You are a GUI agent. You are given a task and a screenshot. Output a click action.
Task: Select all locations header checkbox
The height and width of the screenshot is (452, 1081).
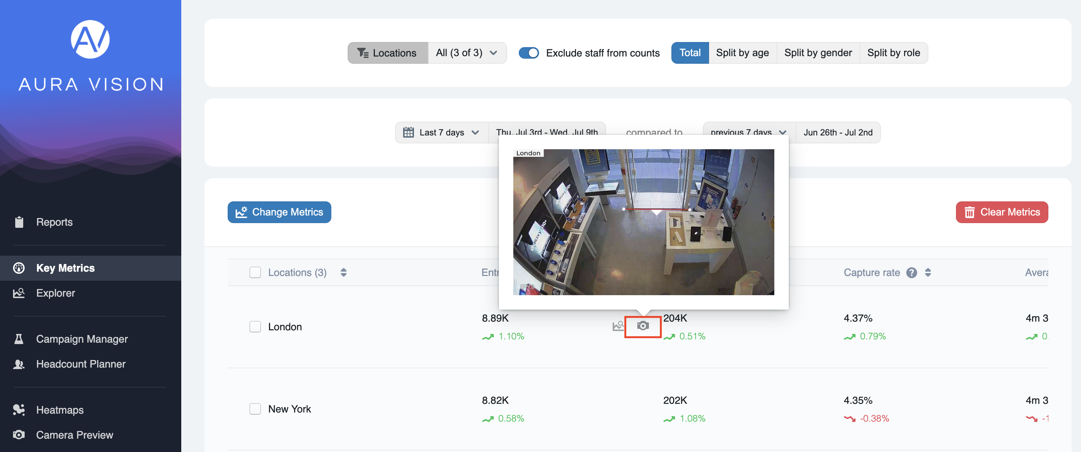255,273
